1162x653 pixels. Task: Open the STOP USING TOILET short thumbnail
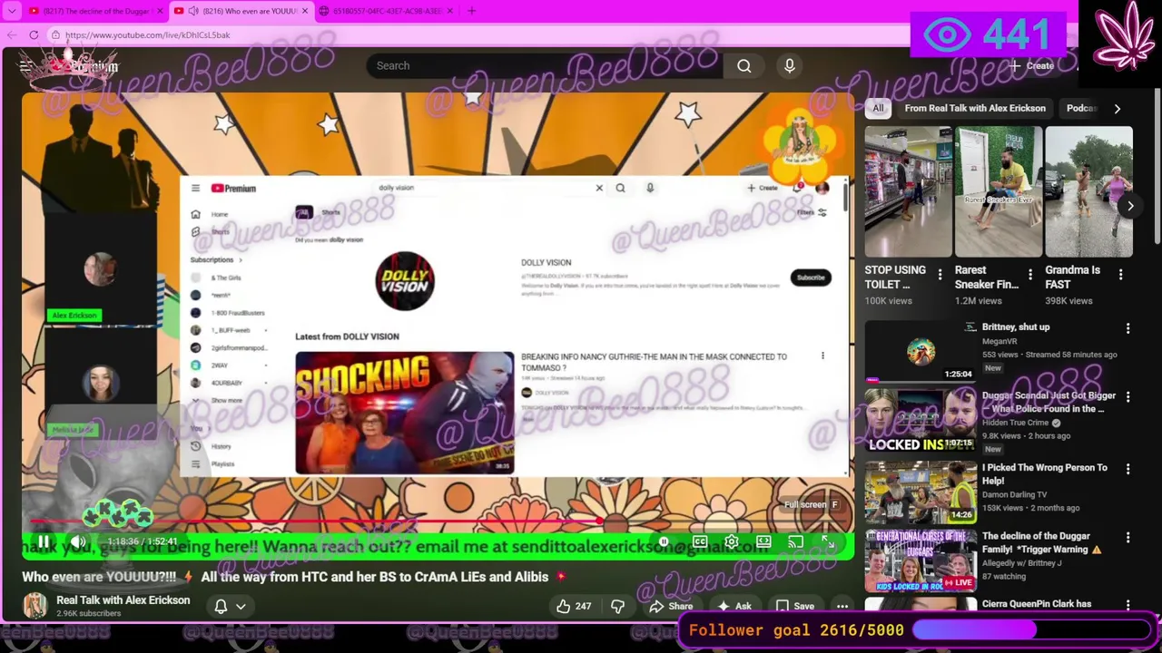point(908,191)
